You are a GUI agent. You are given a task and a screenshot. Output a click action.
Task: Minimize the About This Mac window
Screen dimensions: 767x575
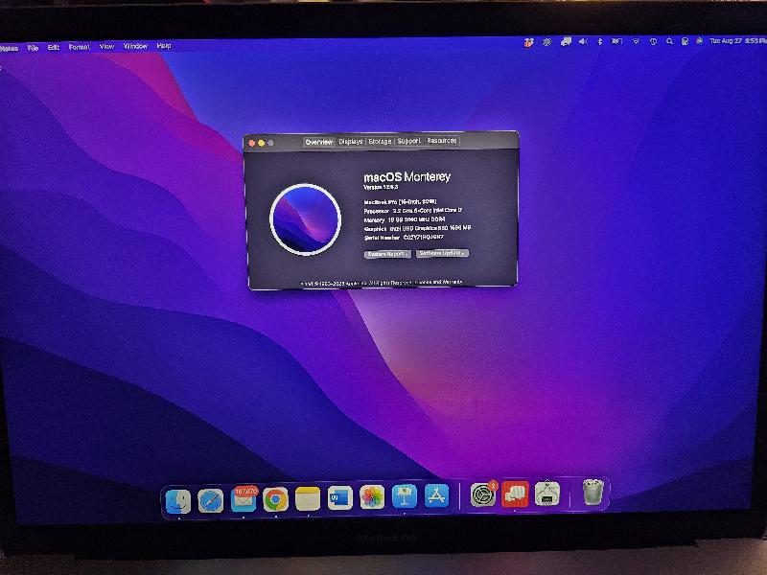[261, 143]
